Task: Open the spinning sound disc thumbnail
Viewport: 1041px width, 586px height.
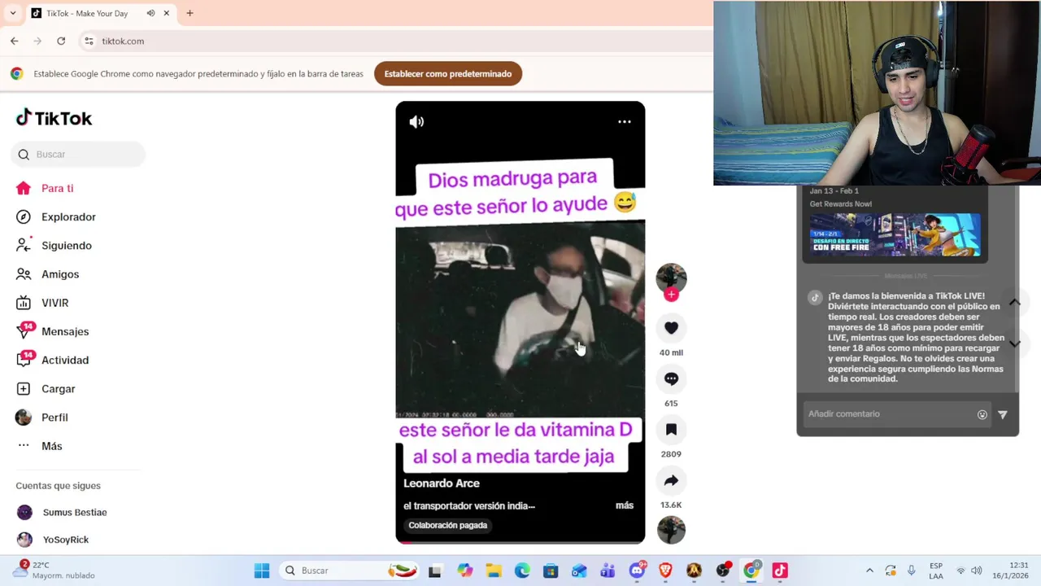Action: pos(671,530)
